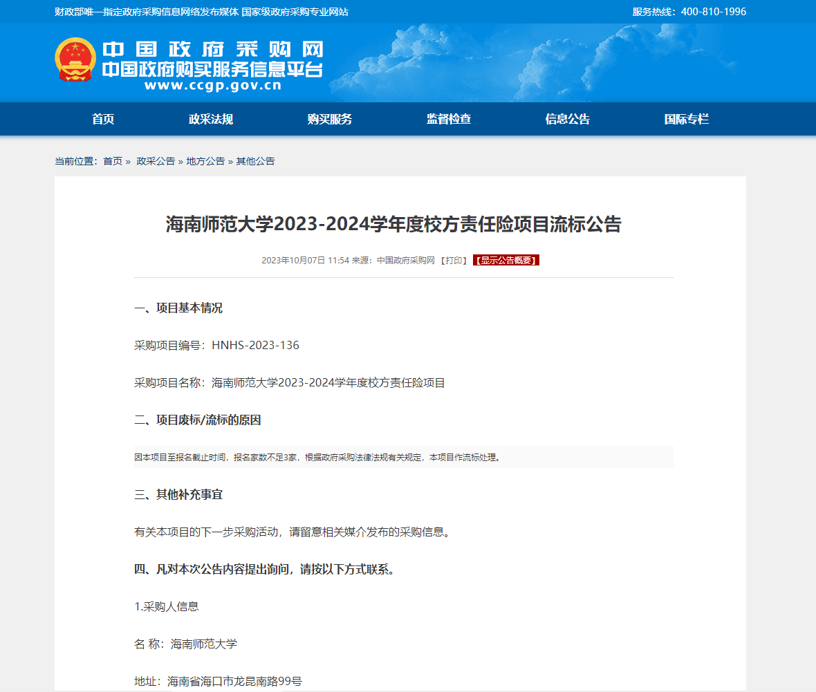This screenshot has height=692, width=816.
Task: Go to 首页 in the breadcrumb
Action: coord(113,161)
